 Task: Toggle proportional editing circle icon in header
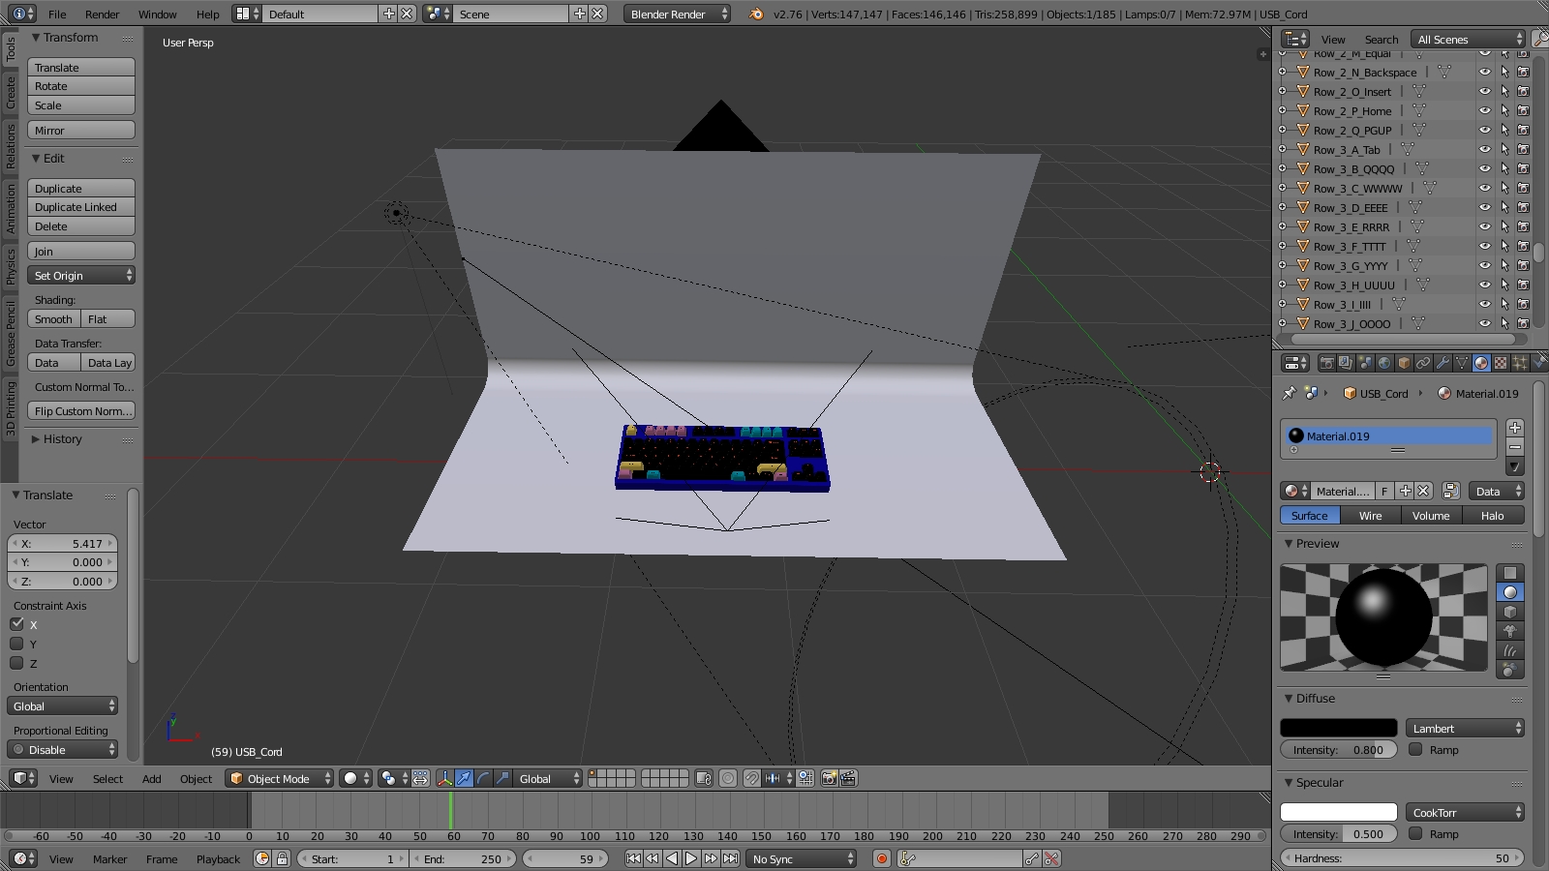tap(728, 778)
